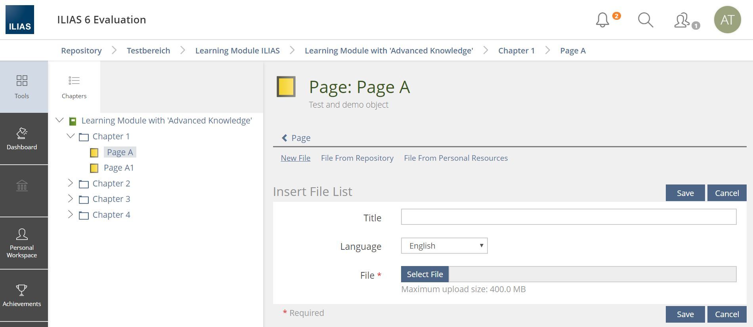This screenshot has height=327, width=753.
Task: Click into the Title input field
Action: (568, 217)
